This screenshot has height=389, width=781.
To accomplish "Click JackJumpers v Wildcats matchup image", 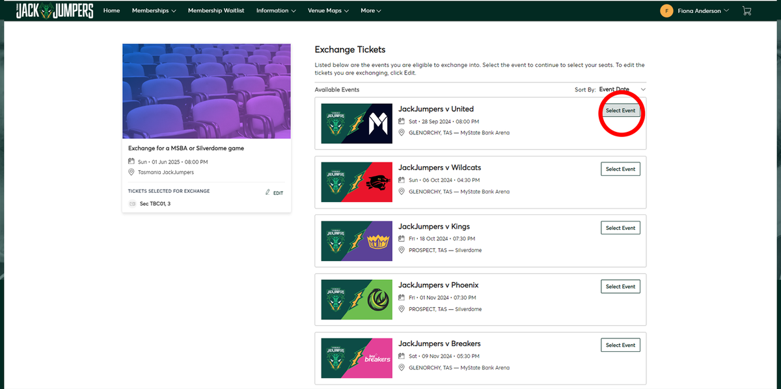I will point(357,182).
